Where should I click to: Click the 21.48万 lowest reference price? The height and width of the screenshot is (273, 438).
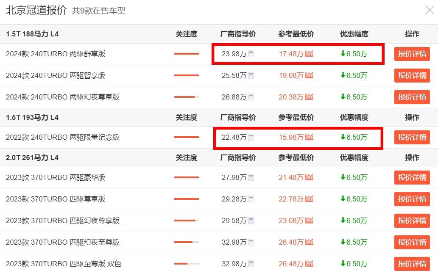point(291,177)
